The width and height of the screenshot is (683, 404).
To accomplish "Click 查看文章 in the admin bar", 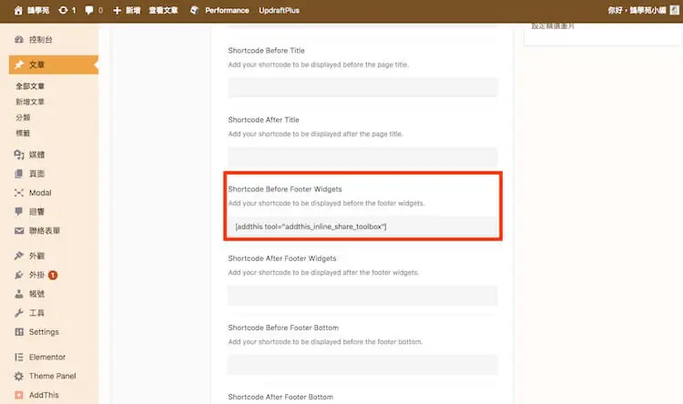I will coord(163,10).
